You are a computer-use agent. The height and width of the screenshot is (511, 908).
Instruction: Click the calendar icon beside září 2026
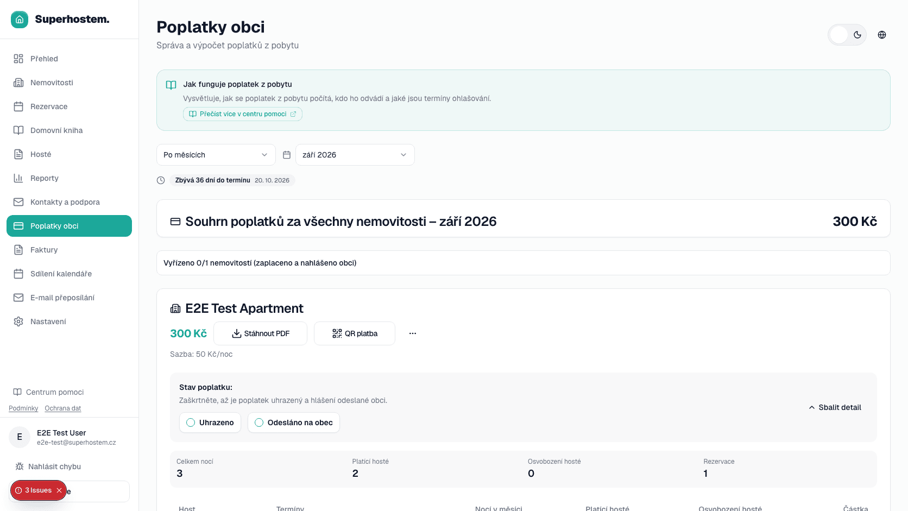pos(287,155)
